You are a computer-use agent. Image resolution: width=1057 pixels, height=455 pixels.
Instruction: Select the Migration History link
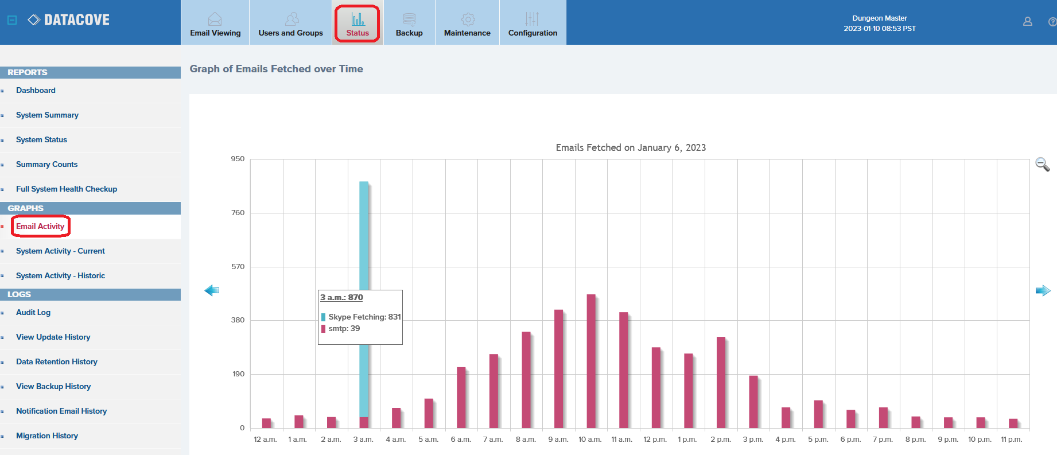pos(47,436)
